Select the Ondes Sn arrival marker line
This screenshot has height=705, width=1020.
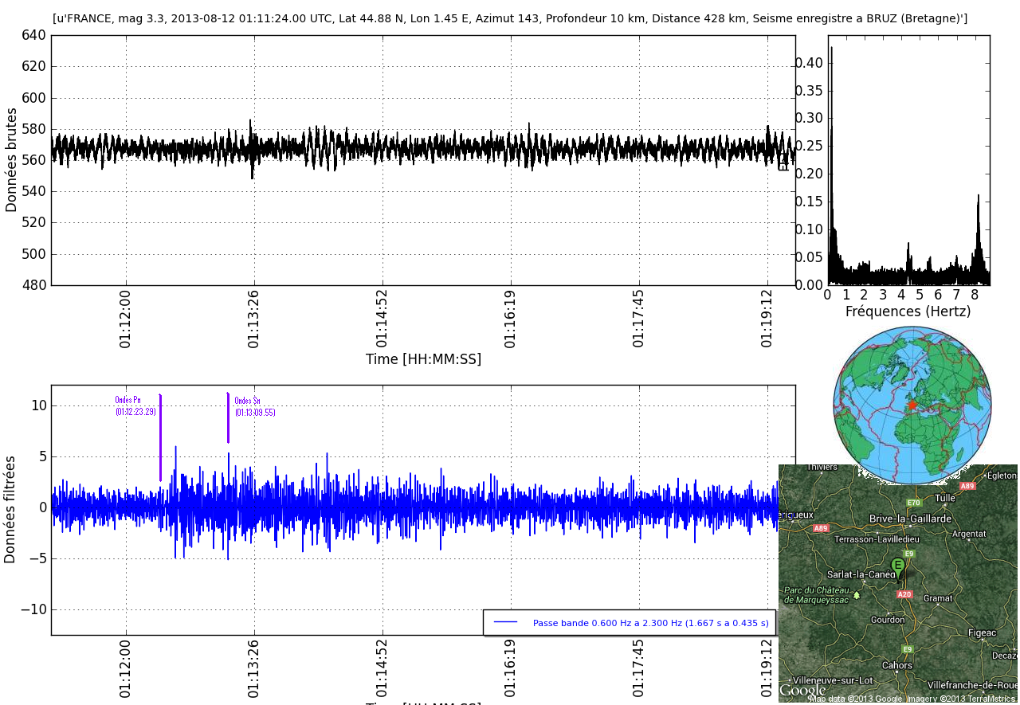click(x=228, y=418)
